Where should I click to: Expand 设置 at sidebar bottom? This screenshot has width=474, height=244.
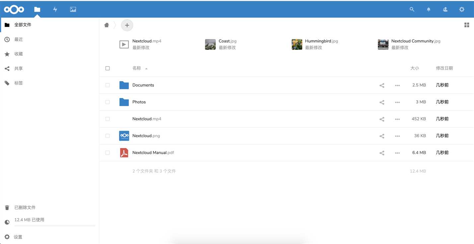[x=50, y=237]
